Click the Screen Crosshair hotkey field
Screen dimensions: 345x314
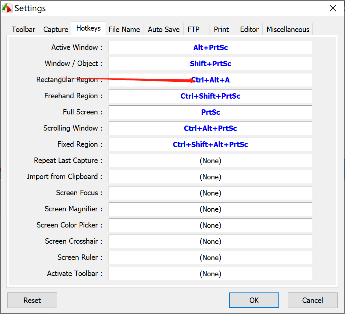[x=210, y=241]
